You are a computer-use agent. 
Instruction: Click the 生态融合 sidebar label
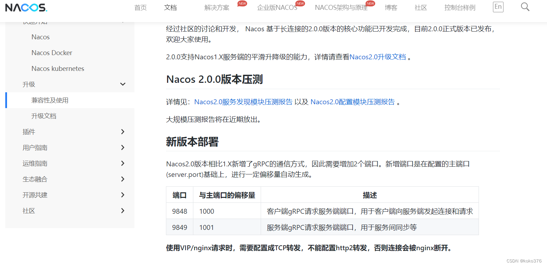coord(35,179)
